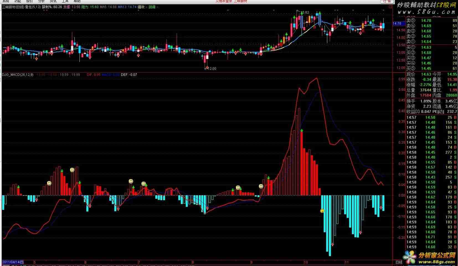Open the 帮助 menu
458x266 pixels.
[77, 1]
